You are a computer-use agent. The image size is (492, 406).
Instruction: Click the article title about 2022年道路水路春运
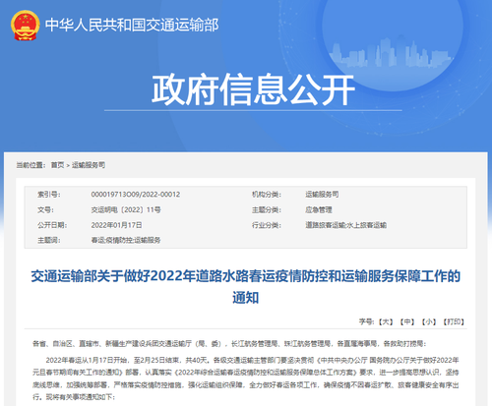[x=246, y=287]
